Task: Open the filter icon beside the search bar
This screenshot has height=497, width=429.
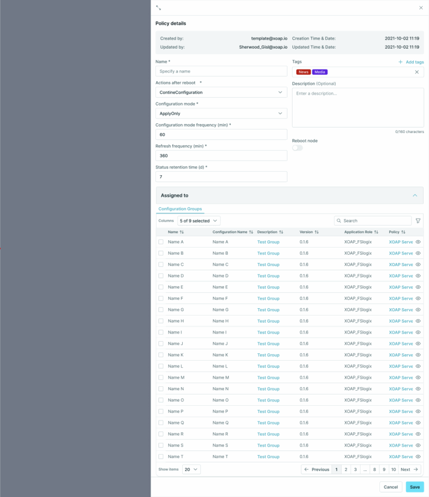Action: [x=418, y=220]
